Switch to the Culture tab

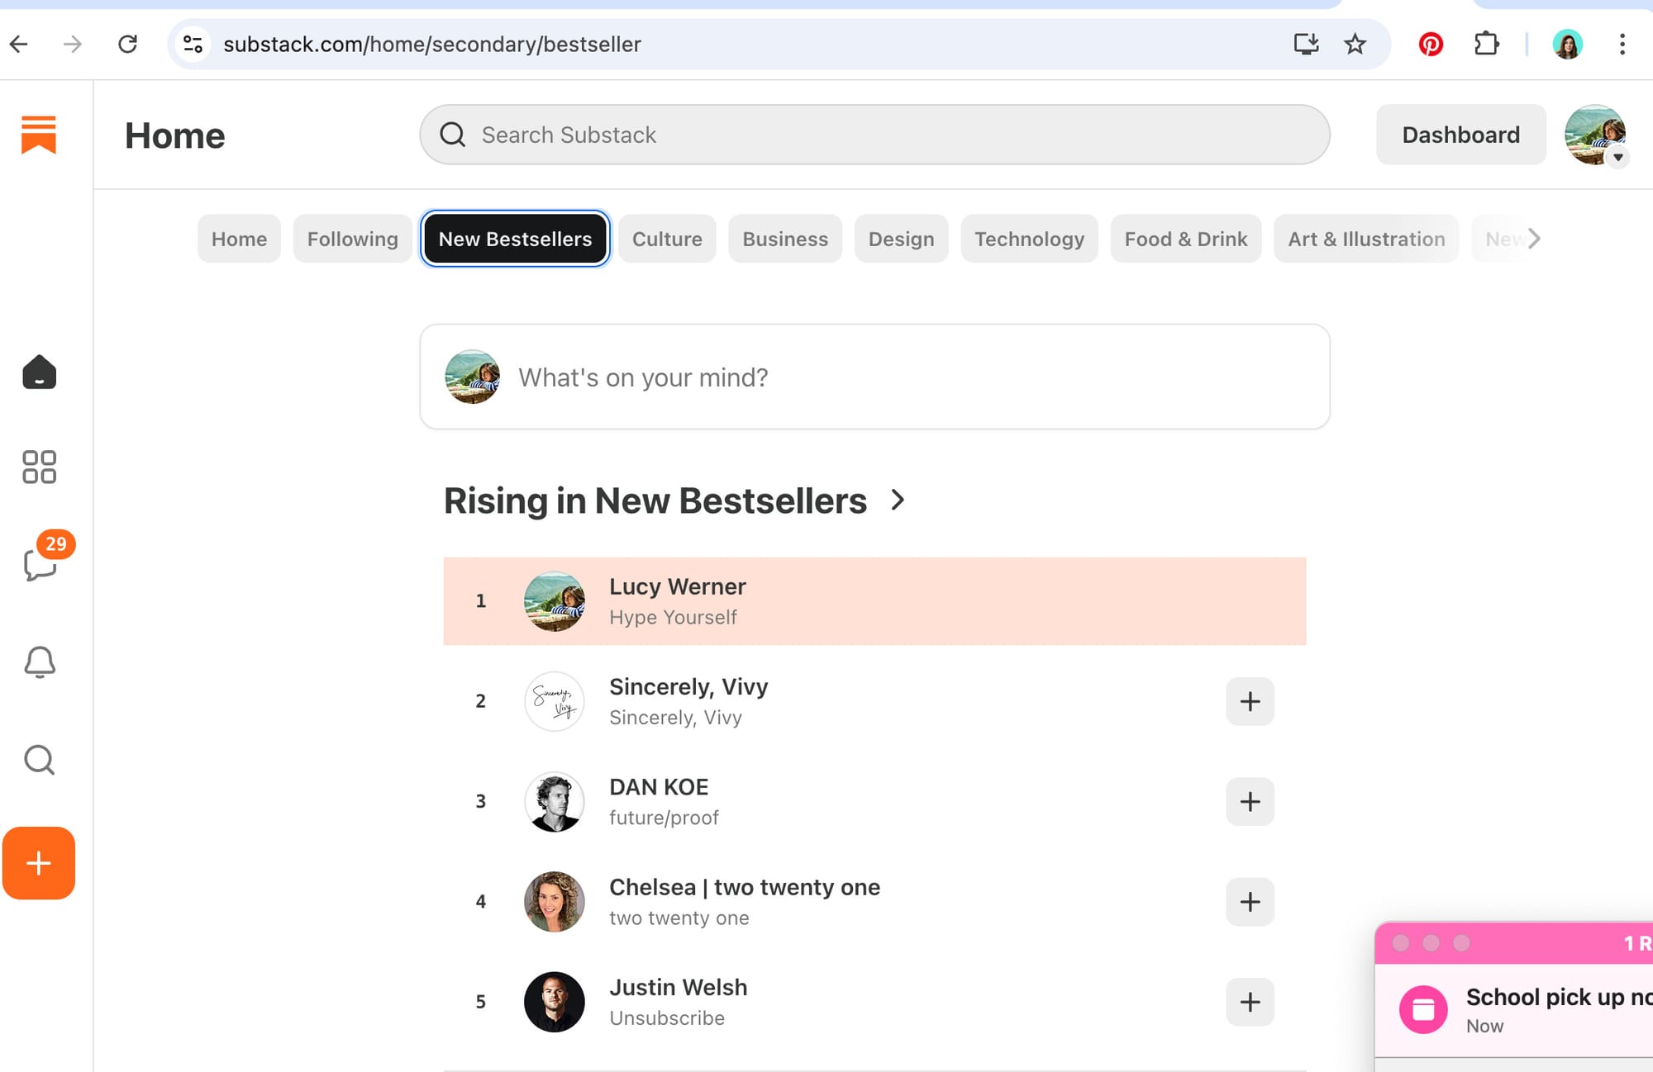click(x=667, y=239)
